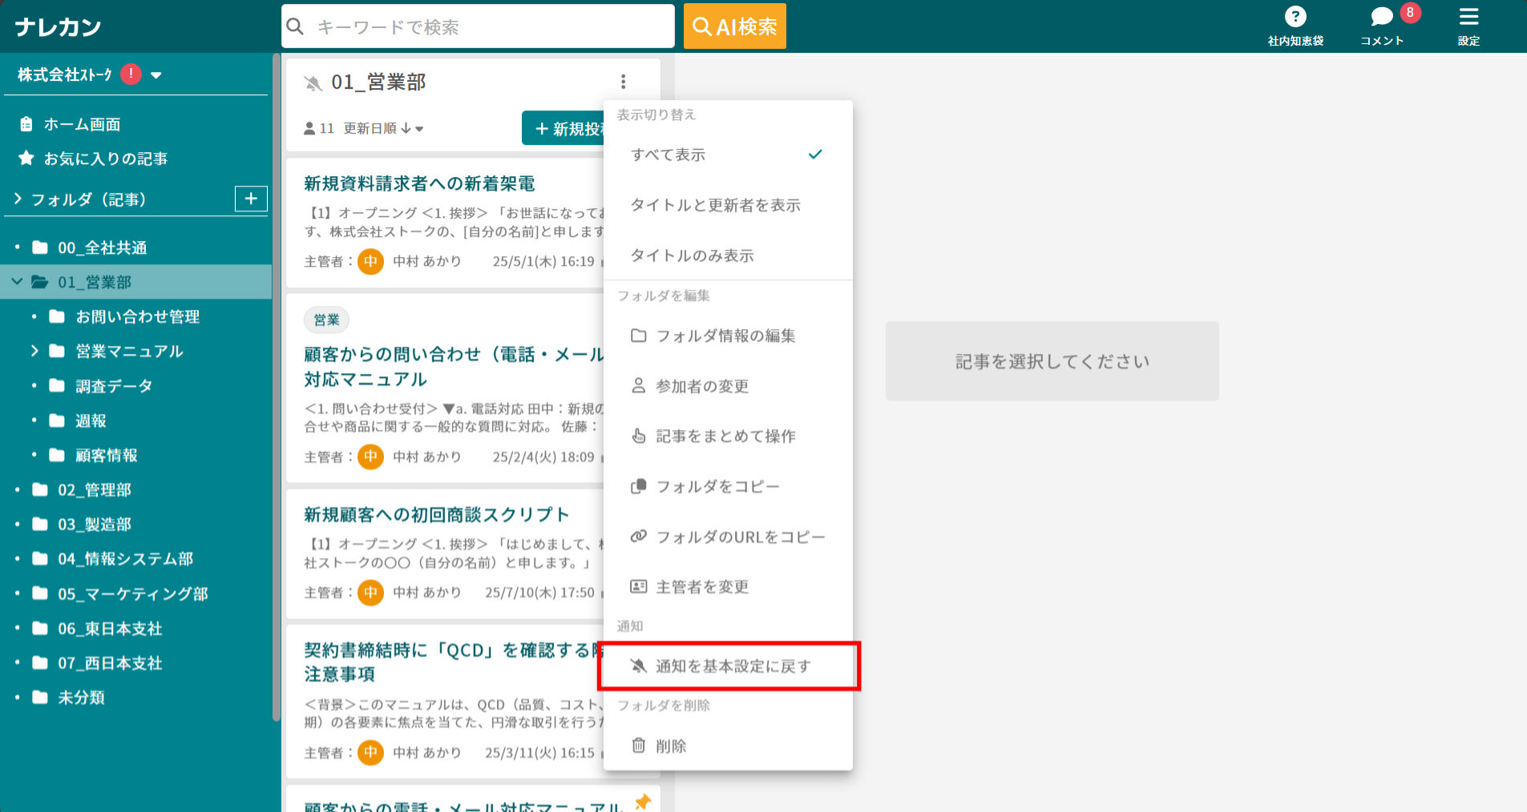The image size is (1527, 812).
Task: Click 中村あかり's avatar on 新規資料請求者への新着架電
Action: [x=370, y=261]
